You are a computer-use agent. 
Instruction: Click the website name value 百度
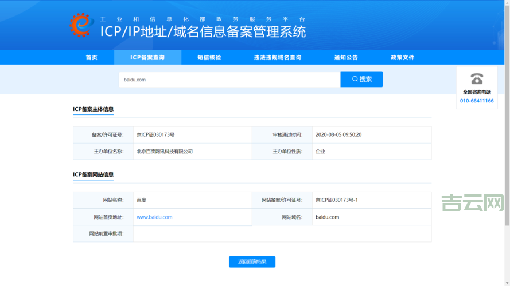point(142,200)
